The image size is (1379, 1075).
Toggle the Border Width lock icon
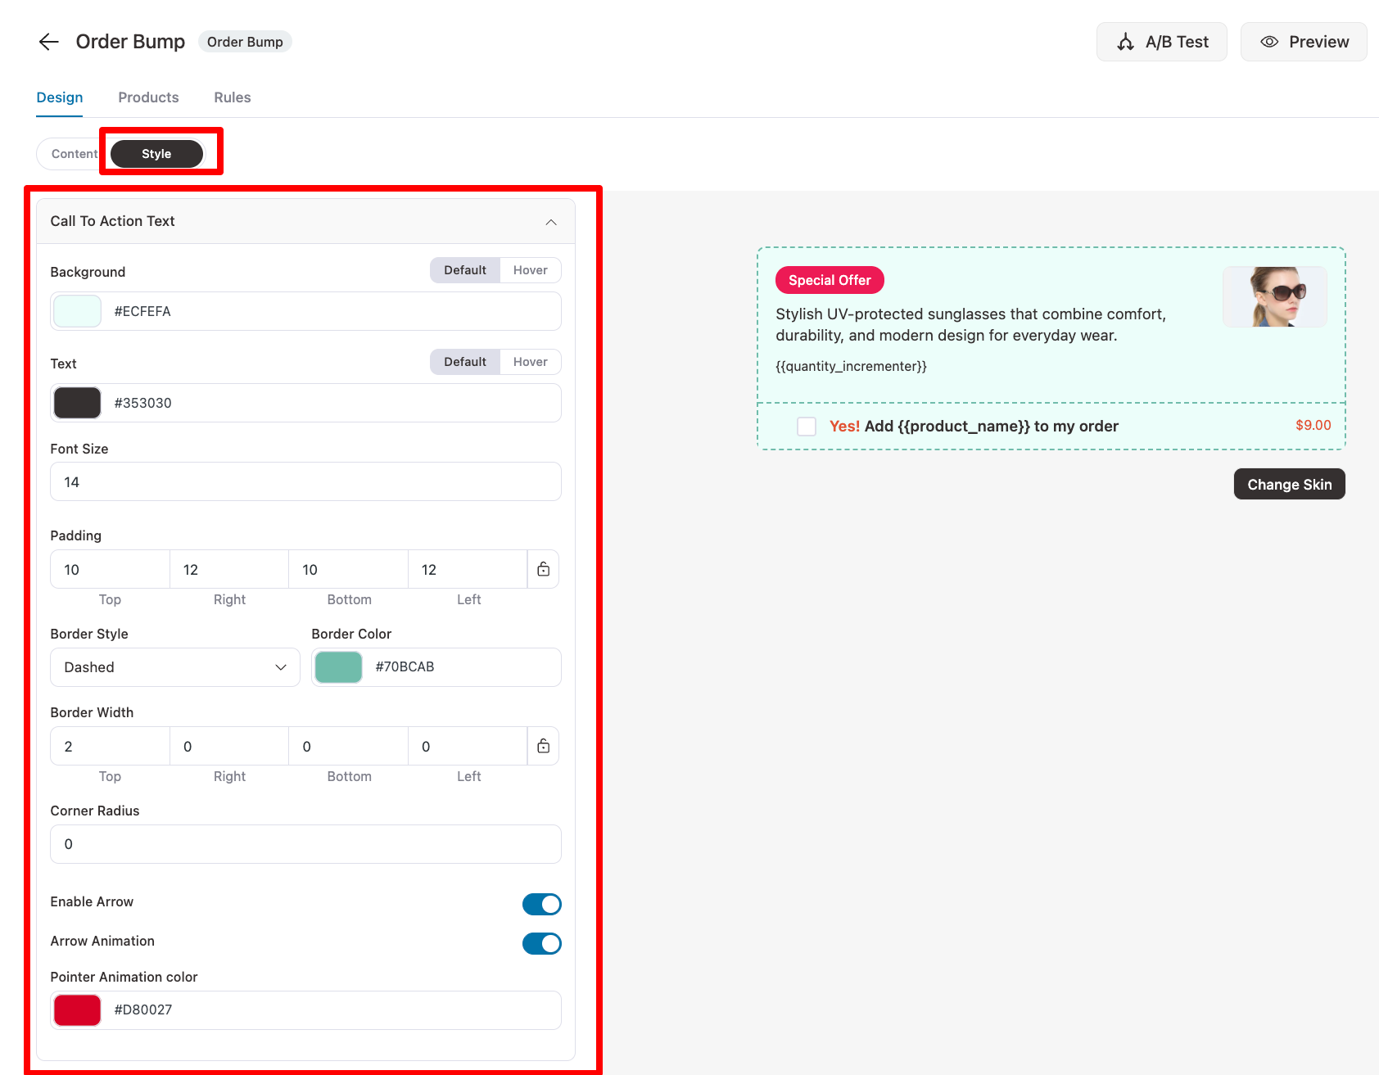click(x=543, y=746)
